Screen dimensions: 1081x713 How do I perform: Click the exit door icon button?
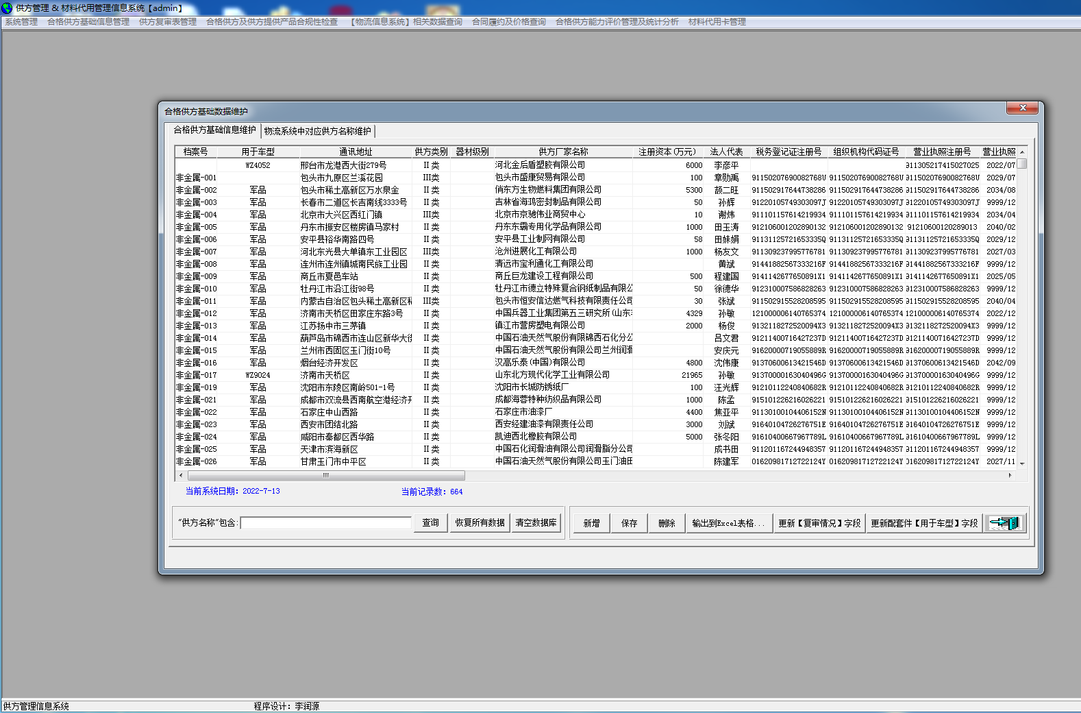pos(1005,523)
